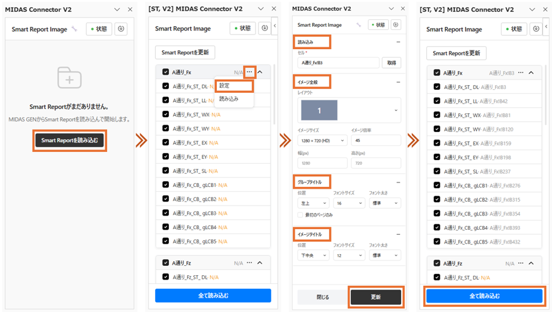Click the 幅(px) field showing 1280
Viewport: 552px width, 312px height.
tap(322, 163)
